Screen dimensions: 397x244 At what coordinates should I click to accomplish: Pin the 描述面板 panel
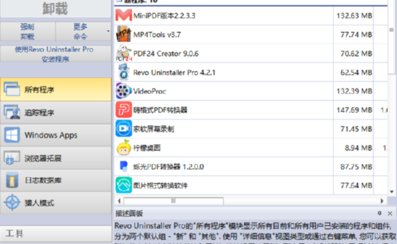(x=379, y=213)
